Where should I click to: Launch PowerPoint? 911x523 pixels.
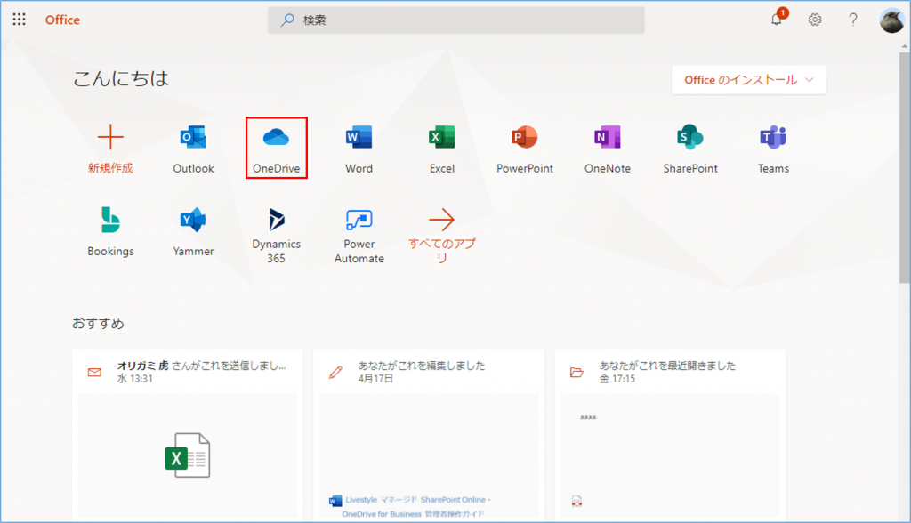525,149
